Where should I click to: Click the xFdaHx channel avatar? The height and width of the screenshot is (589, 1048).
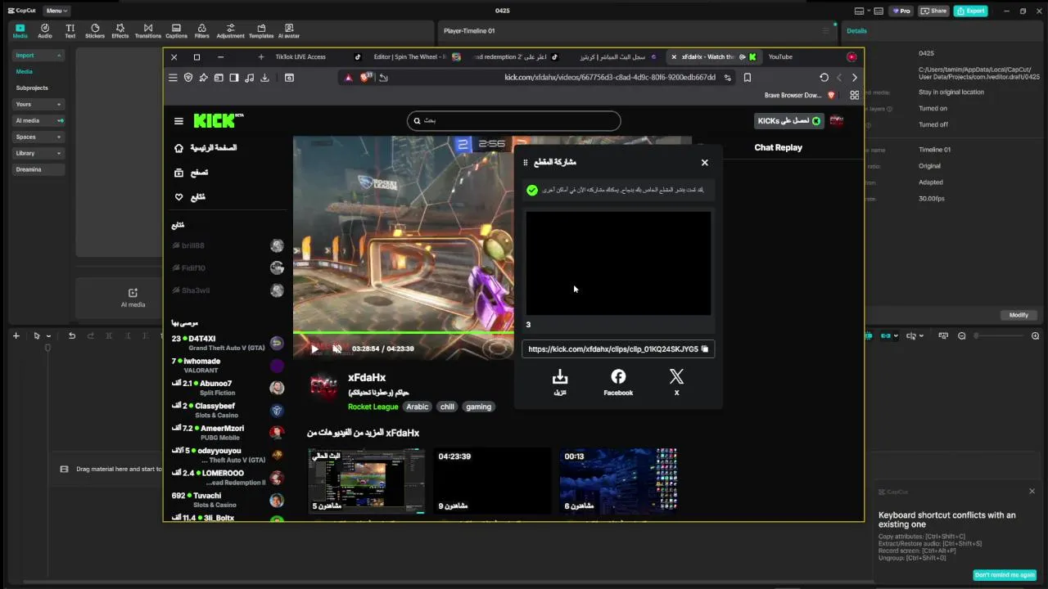click(x=323, y=386)
